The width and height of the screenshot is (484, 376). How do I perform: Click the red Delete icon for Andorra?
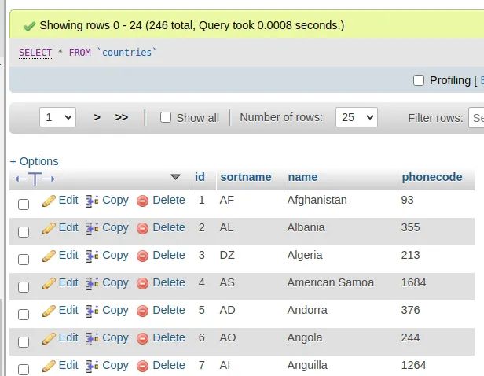(143, 311)
